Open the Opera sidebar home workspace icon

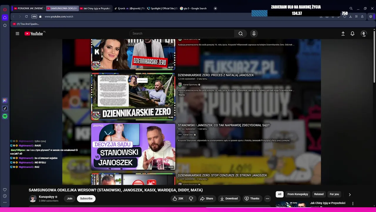(x=5, y=17)
